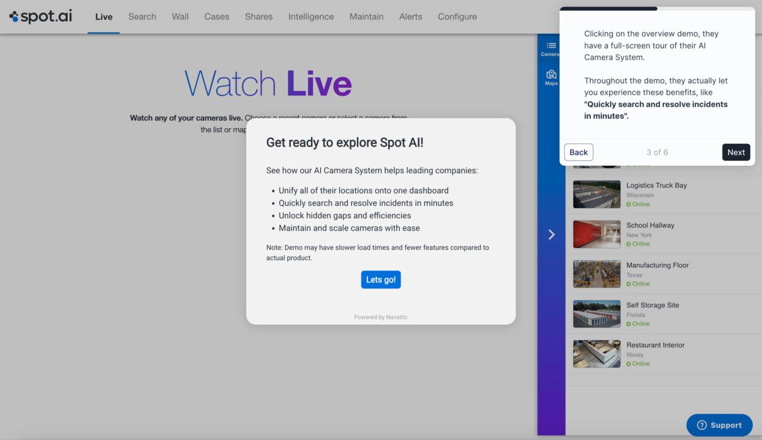Click the Lets go! button
762x440 pixels.
381,280
